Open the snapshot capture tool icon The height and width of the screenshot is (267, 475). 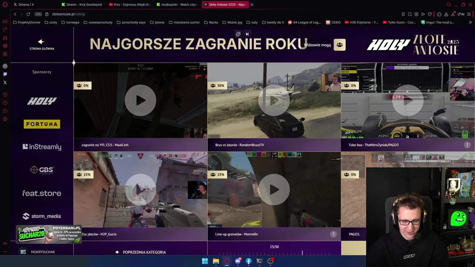(410, 14)
